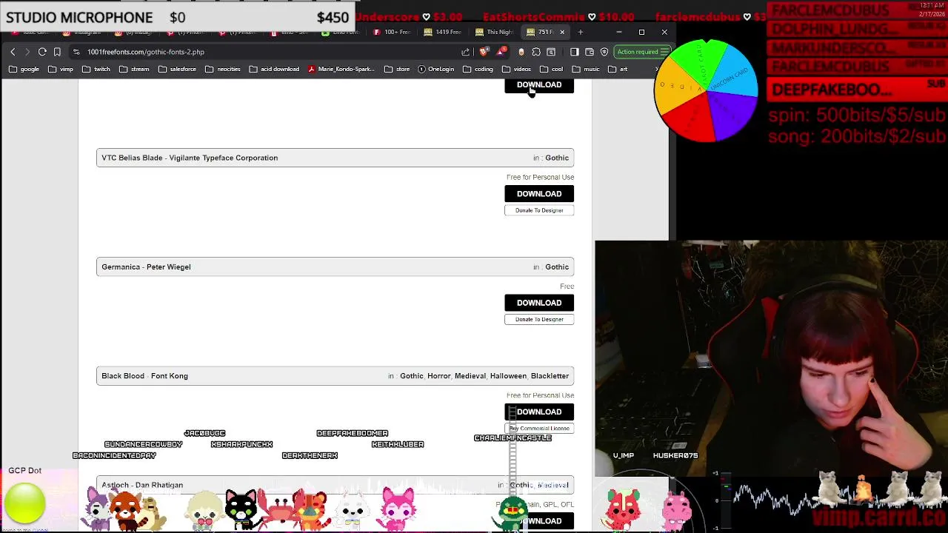This screenshot has height=533, width=948.
Task: Open the Astloch font link
Action: (x=115, y=485)
